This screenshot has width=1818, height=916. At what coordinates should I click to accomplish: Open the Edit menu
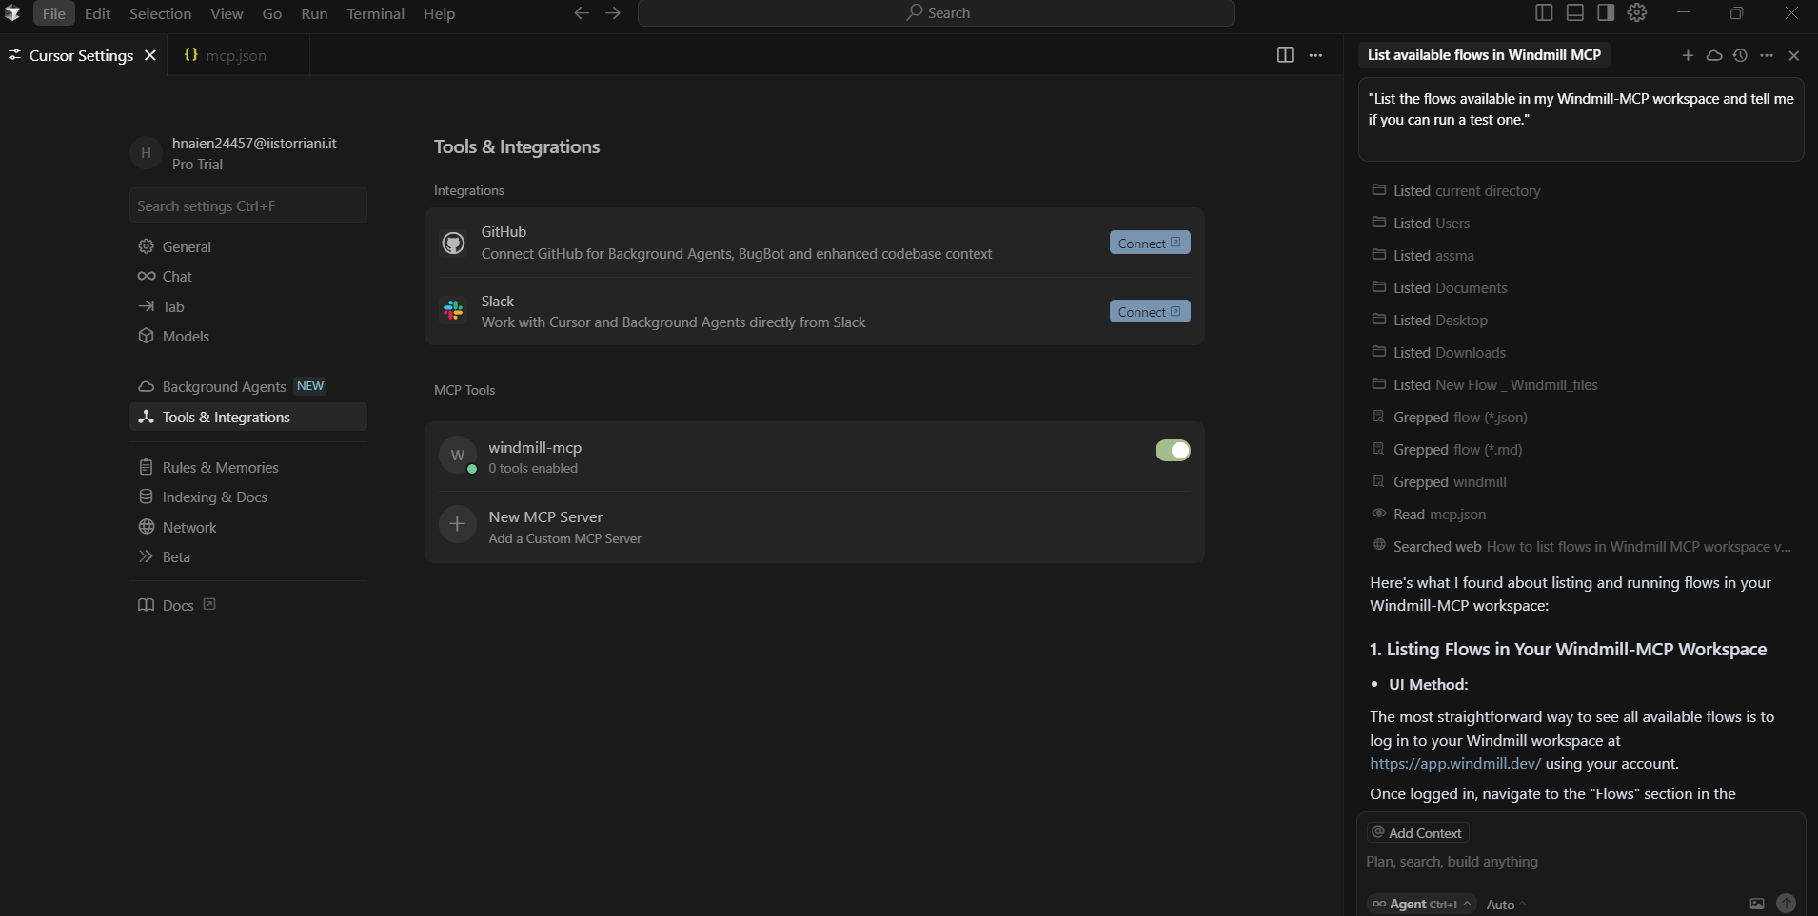click(x=97, y=13)
